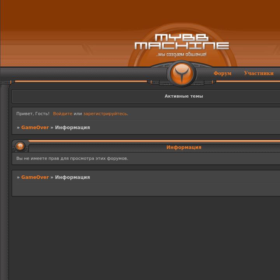Click Информация text in top breadcrumb

pyautogui.click(x=72, y=128)
